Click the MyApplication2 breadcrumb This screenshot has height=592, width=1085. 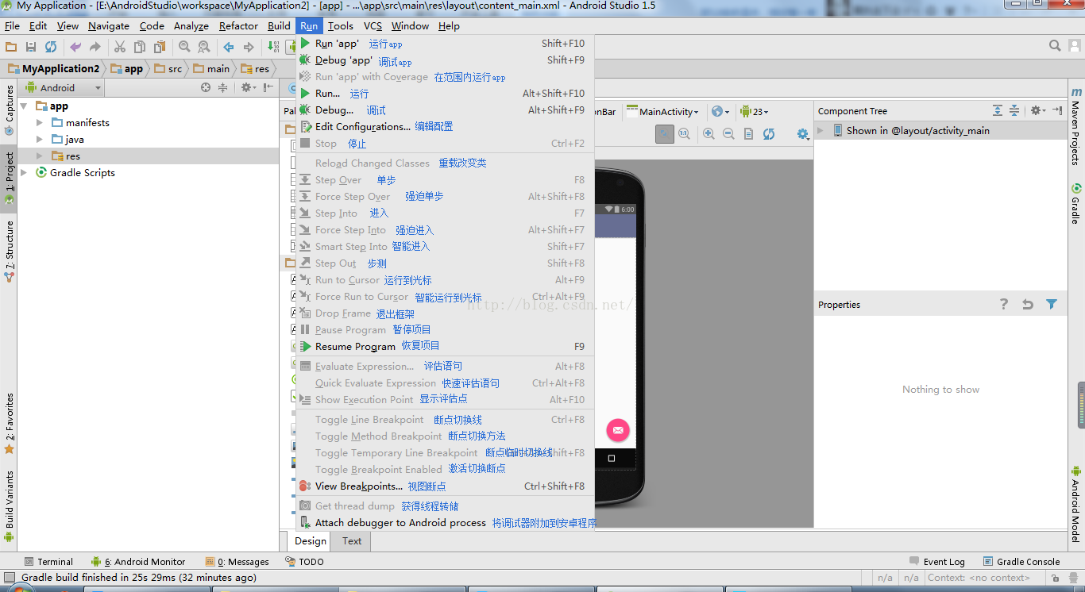pyautogui.click(x=54, y=69)
